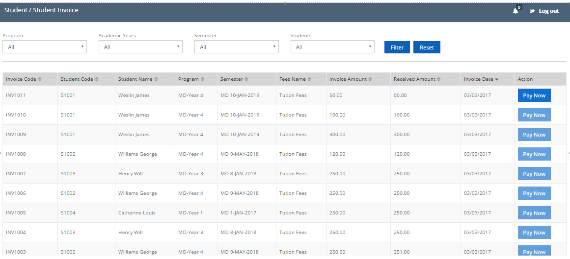Pay Now for invoice INV1008
570x259 pixels.
[534, 154]
